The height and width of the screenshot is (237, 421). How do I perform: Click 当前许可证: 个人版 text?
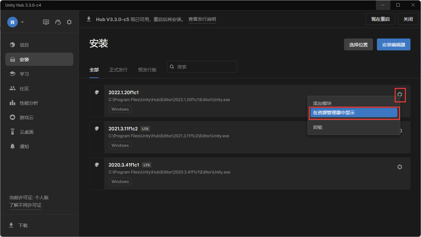[29, 197]
